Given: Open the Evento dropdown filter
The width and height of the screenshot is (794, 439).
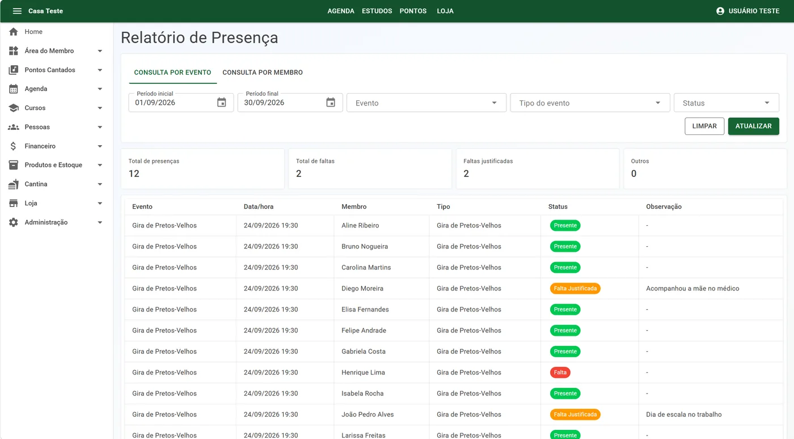Looking at the screenshot, I should (x=426, y=103).
